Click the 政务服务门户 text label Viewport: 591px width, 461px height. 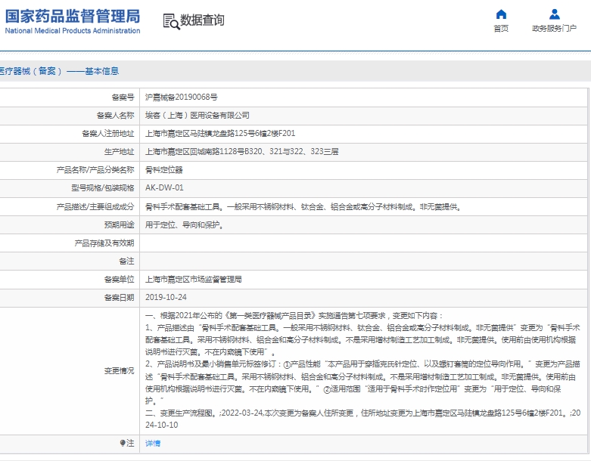(x=554, y=29)
